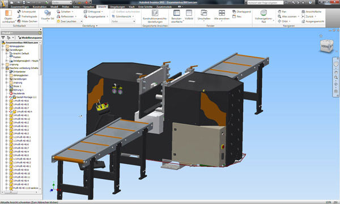Click the Überlappend cascade icon
The width and height of the screenshot is (340, 204).
(x=234, y=11)
